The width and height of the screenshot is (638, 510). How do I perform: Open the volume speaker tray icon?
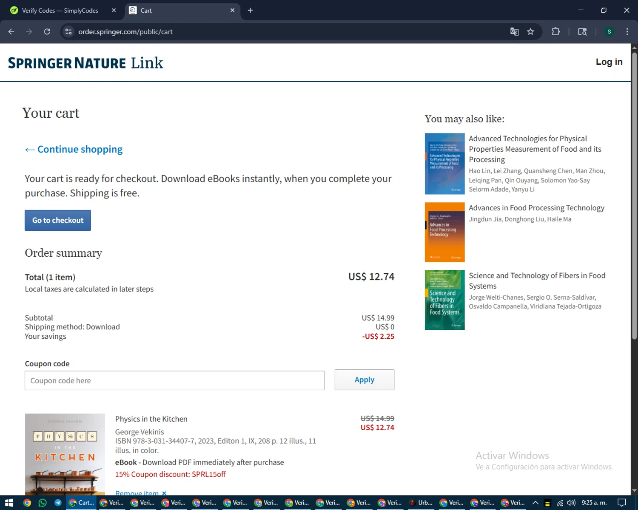click(571, 503)
